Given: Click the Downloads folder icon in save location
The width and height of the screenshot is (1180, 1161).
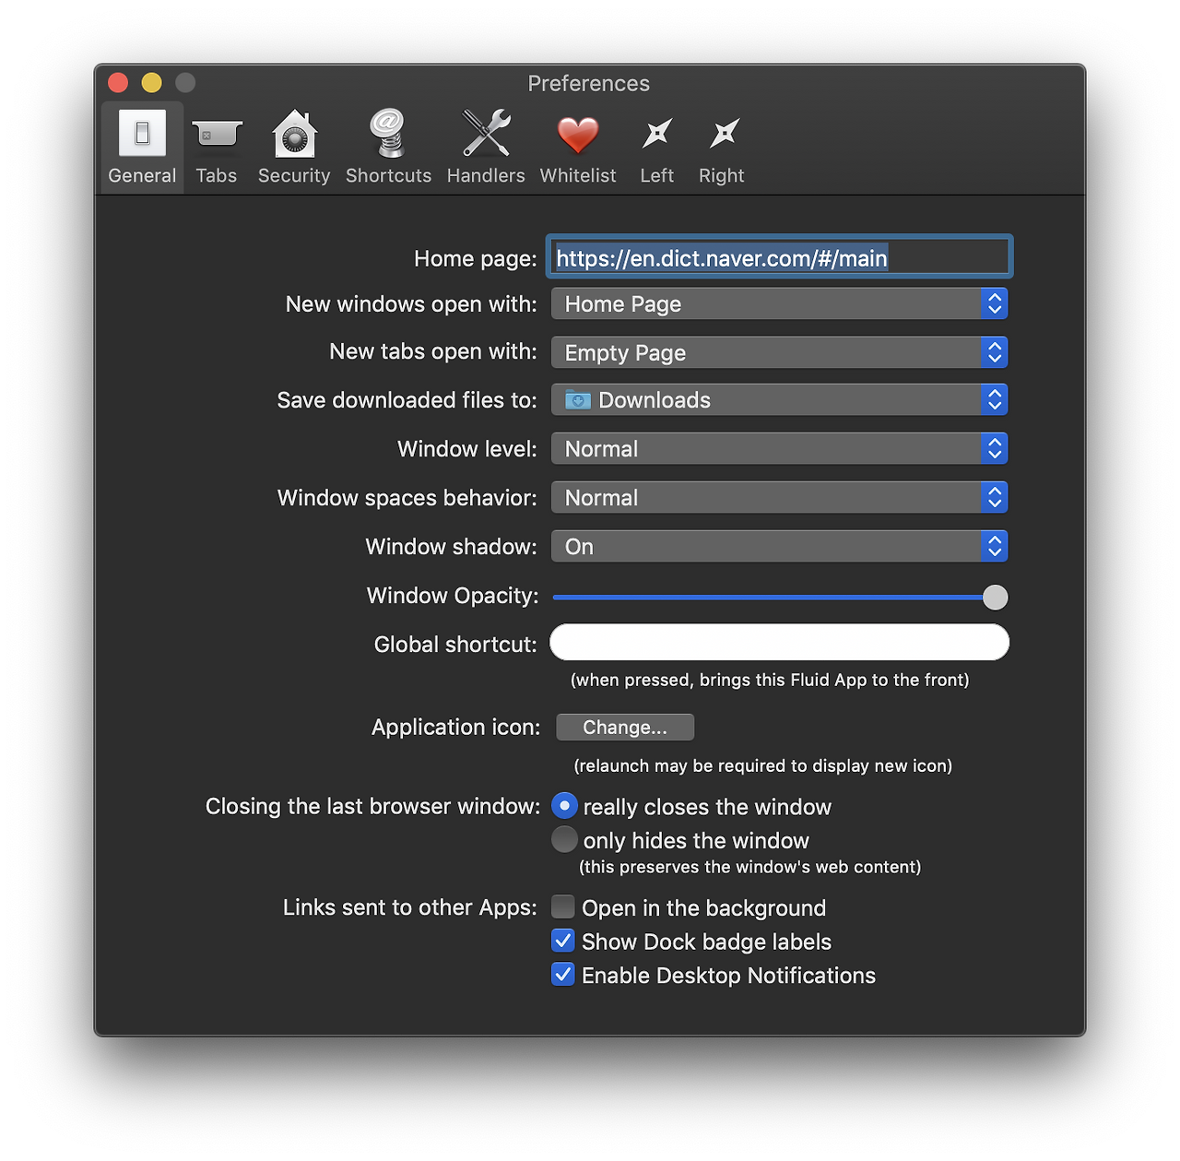Looking at the screenshot, I should 578,400.
